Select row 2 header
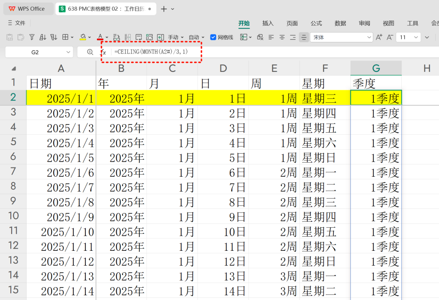Screen dimensions: 439x300 pyautogui.click(x=13, y=97)
